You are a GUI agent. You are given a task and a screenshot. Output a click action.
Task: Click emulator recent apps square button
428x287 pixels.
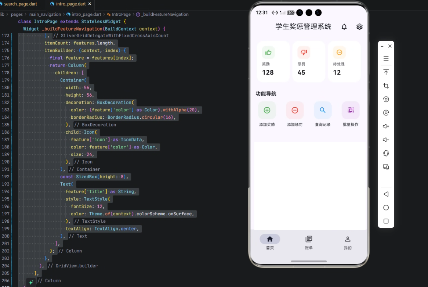coord(386,221)
